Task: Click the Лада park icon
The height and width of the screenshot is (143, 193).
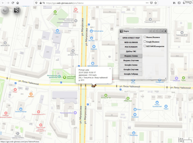Action: point(55,12)
